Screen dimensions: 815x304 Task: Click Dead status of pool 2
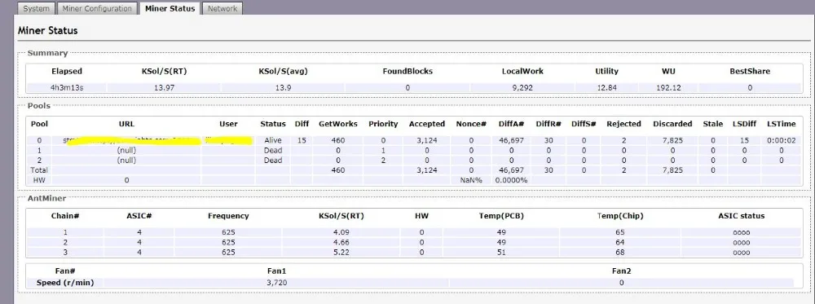pos(273,160)
